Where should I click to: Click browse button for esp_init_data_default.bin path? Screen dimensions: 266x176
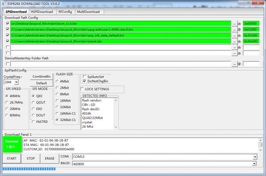[x=234, y=35]
